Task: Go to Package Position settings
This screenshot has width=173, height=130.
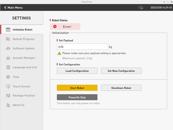Action: pyautogui.click(x=22, y=96)
